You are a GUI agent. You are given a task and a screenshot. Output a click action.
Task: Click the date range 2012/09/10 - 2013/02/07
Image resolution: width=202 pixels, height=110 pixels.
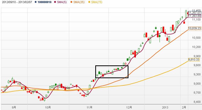point(17,2)
